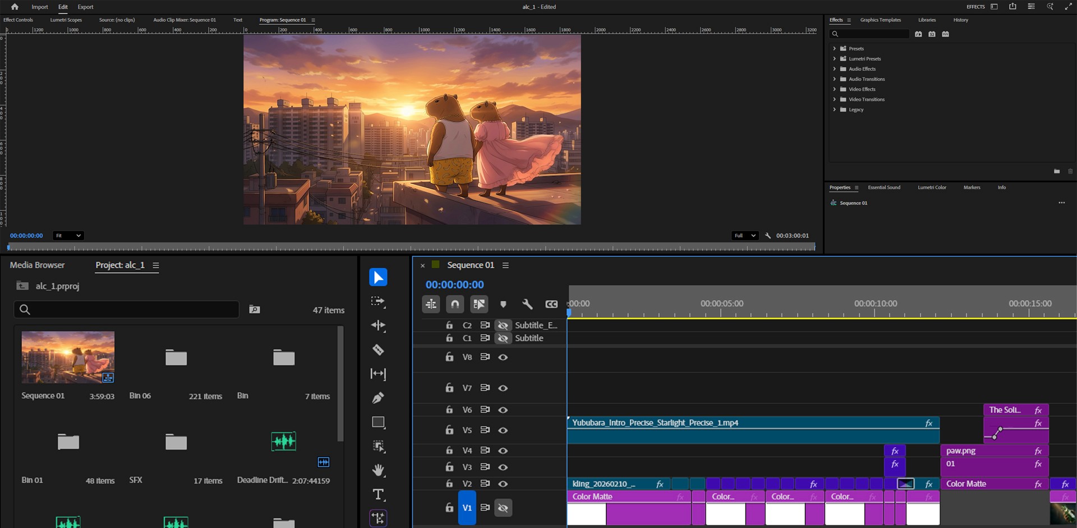Hide track V5 output

point(503,430)
